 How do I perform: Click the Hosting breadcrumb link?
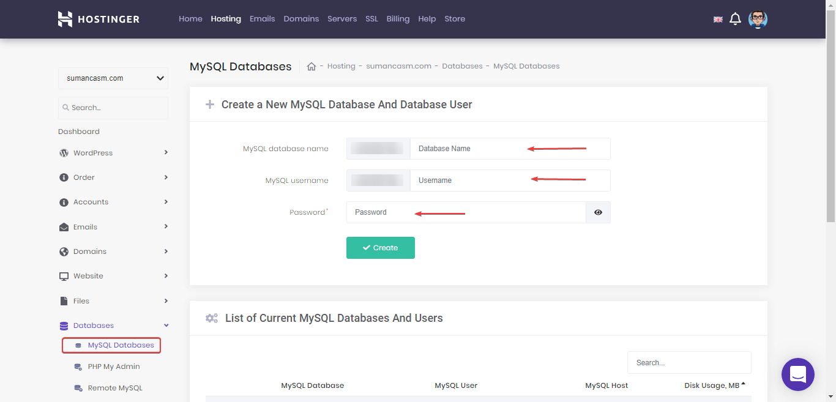(x=341, y=66)
